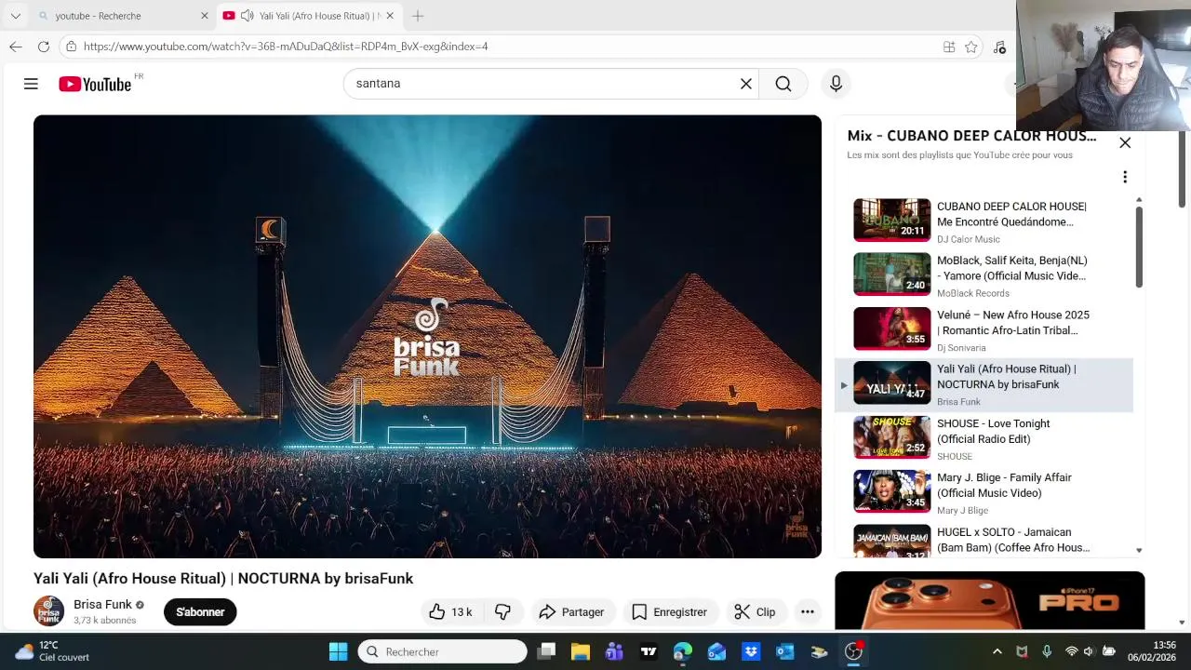Open the volume control in system tray

[x=1089, y=651]
